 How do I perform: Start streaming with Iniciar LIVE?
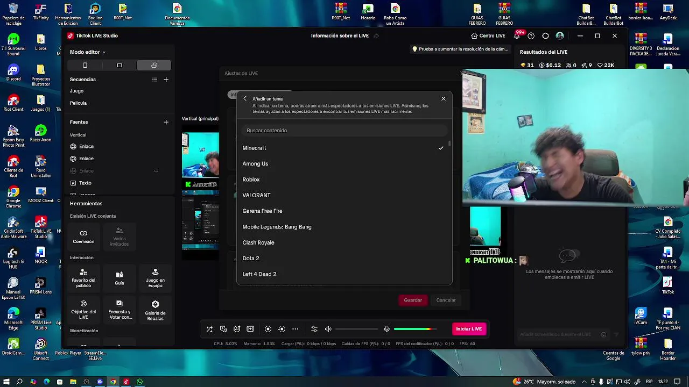pyautogui.click(x=469, y=329)
